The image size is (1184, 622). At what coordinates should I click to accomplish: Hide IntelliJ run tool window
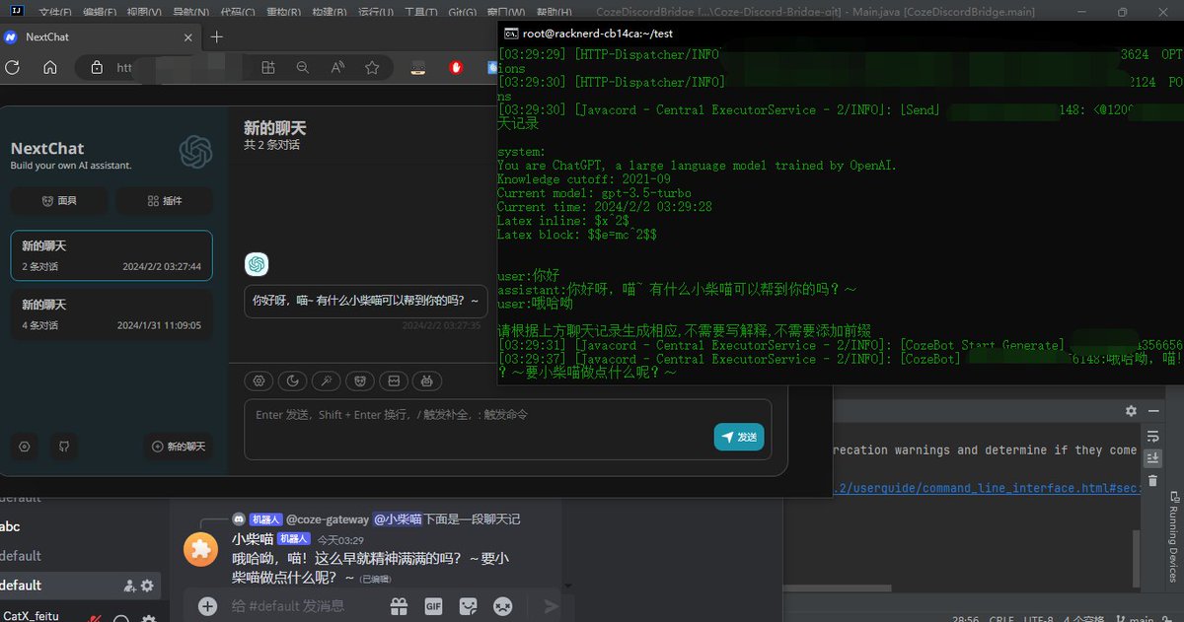(x=1153, y=411)
